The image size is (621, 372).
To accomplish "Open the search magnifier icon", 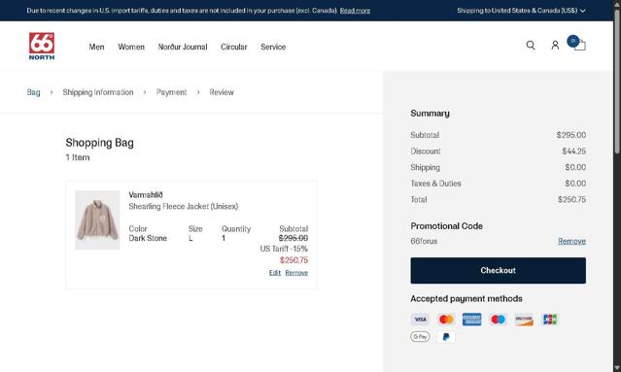I will click(x=531, y=46).
